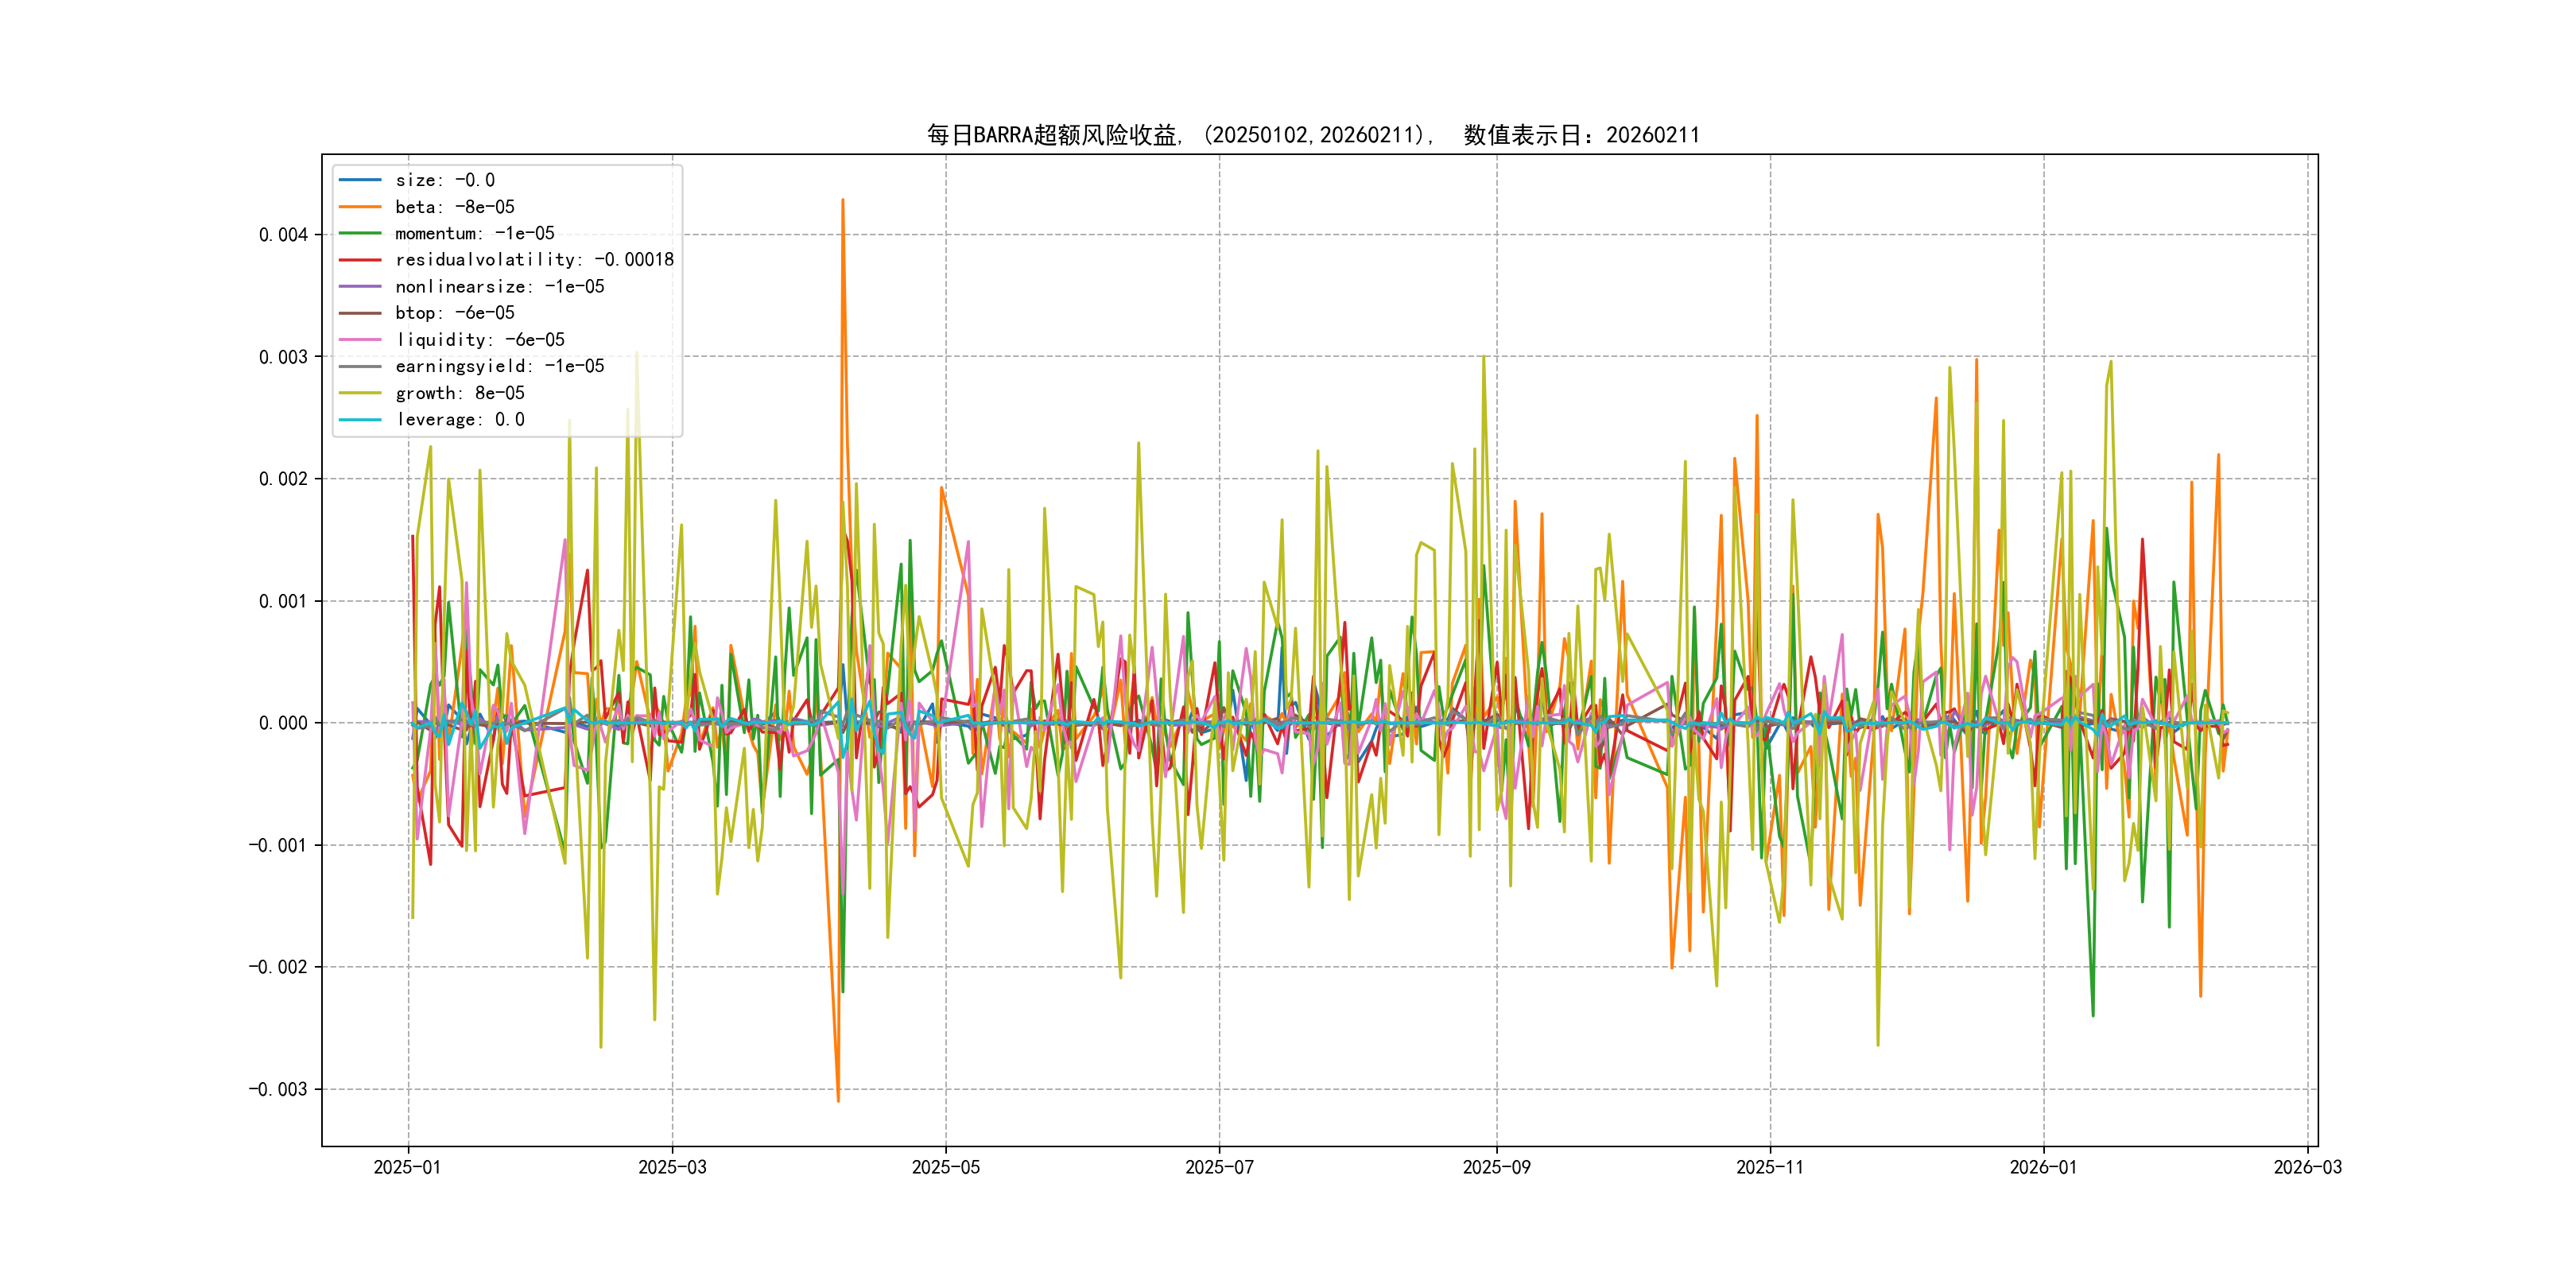
Task: Click the green momentum legend line
Action: coord(360,233)
